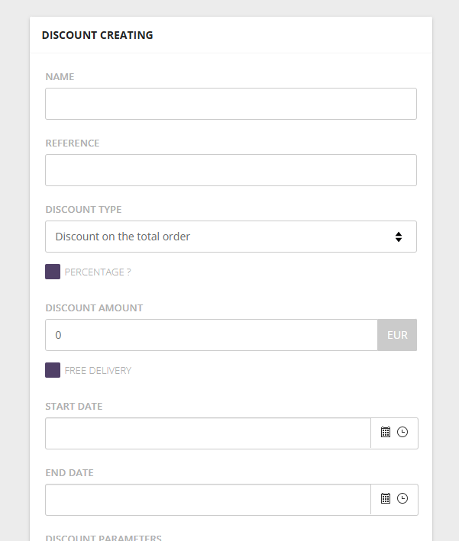
Task: Click the End Date input field
Action: [208, 500]
